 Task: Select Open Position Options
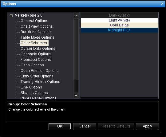[40, 71]
